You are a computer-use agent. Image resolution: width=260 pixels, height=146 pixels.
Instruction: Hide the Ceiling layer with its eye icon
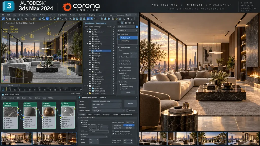click(90, 39)
